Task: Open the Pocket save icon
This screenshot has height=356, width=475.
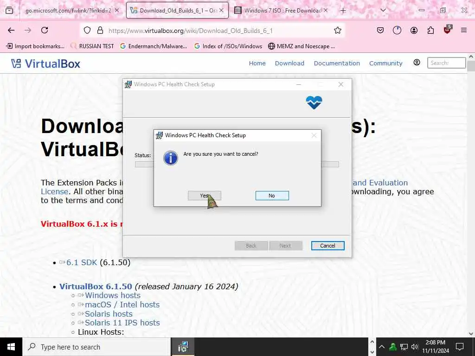Action: click(380, 30)
